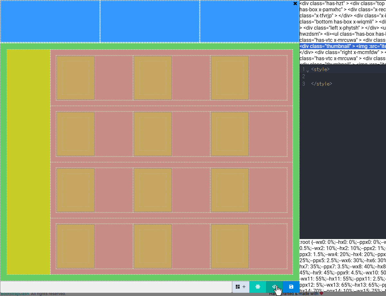Toggle the code view button

pos(274,287)
